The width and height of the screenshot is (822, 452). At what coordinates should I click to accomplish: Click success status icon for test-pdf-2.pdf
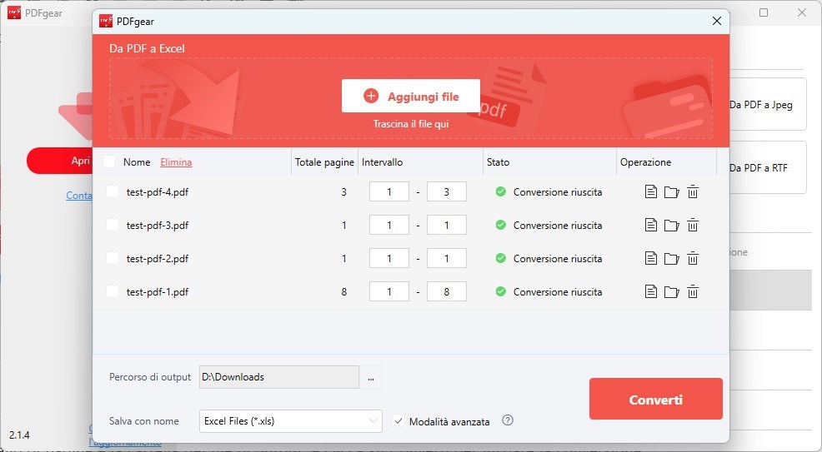[x=501, y=258]
